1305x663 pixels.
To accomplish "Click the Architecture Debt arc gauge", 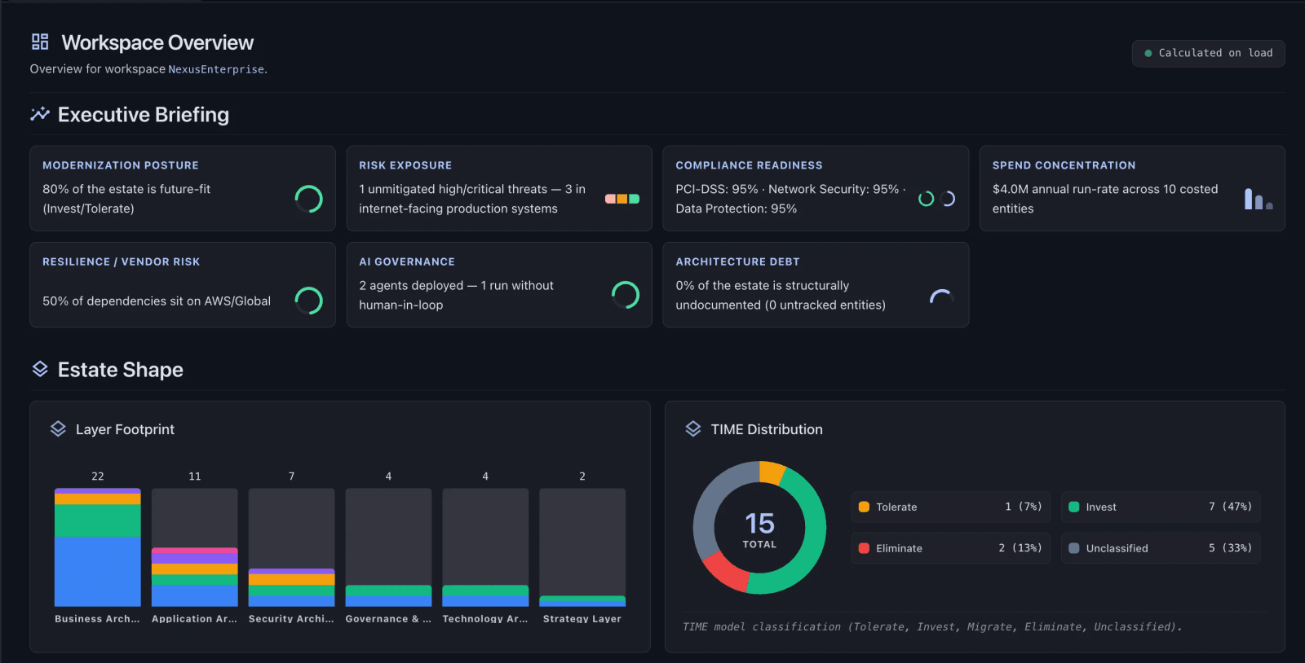I will tap(942, 296).
